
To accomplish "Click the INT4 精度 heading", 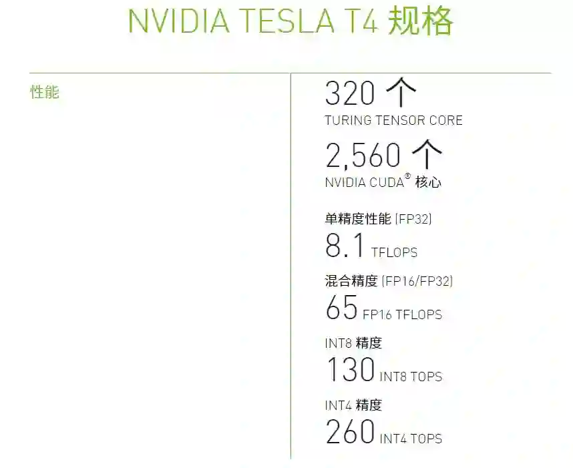I will tap(353, 405).
